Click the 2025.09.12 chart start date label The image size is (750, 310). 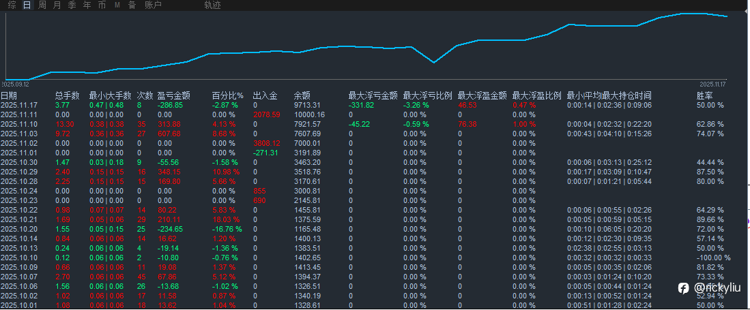pos(15,84)
